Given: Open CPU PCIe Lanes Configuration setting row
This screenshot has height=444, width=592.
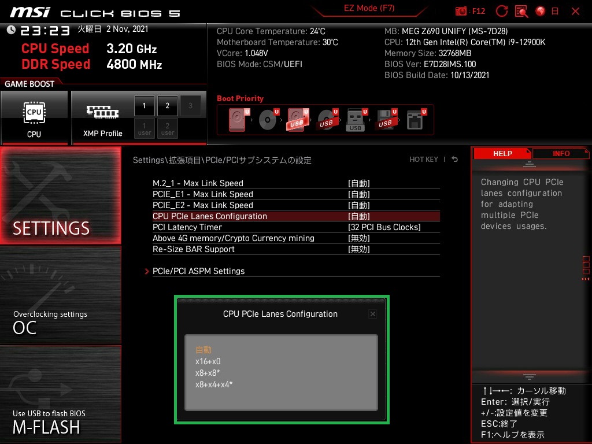Looking at the screenshot, I should (x=296, y=216).
